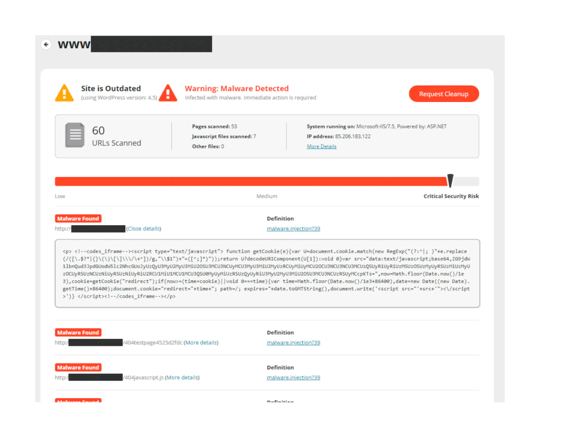Click Javascript files scanned: 7 text
This screenshot has width=580, height=423.
click(x=224, y=136)
